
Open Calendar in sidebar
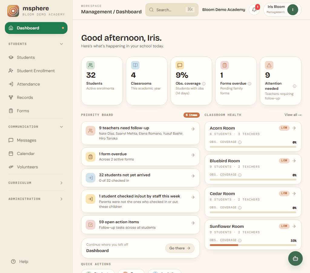(x=36, y=153)
